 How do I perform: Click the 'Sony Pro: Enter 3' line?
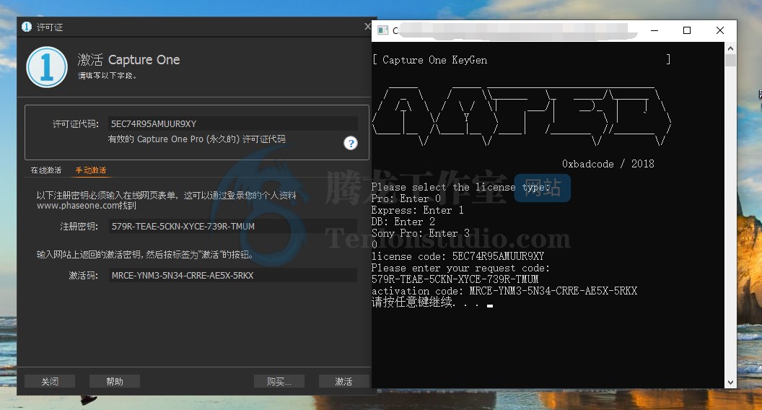coord(421,233)
